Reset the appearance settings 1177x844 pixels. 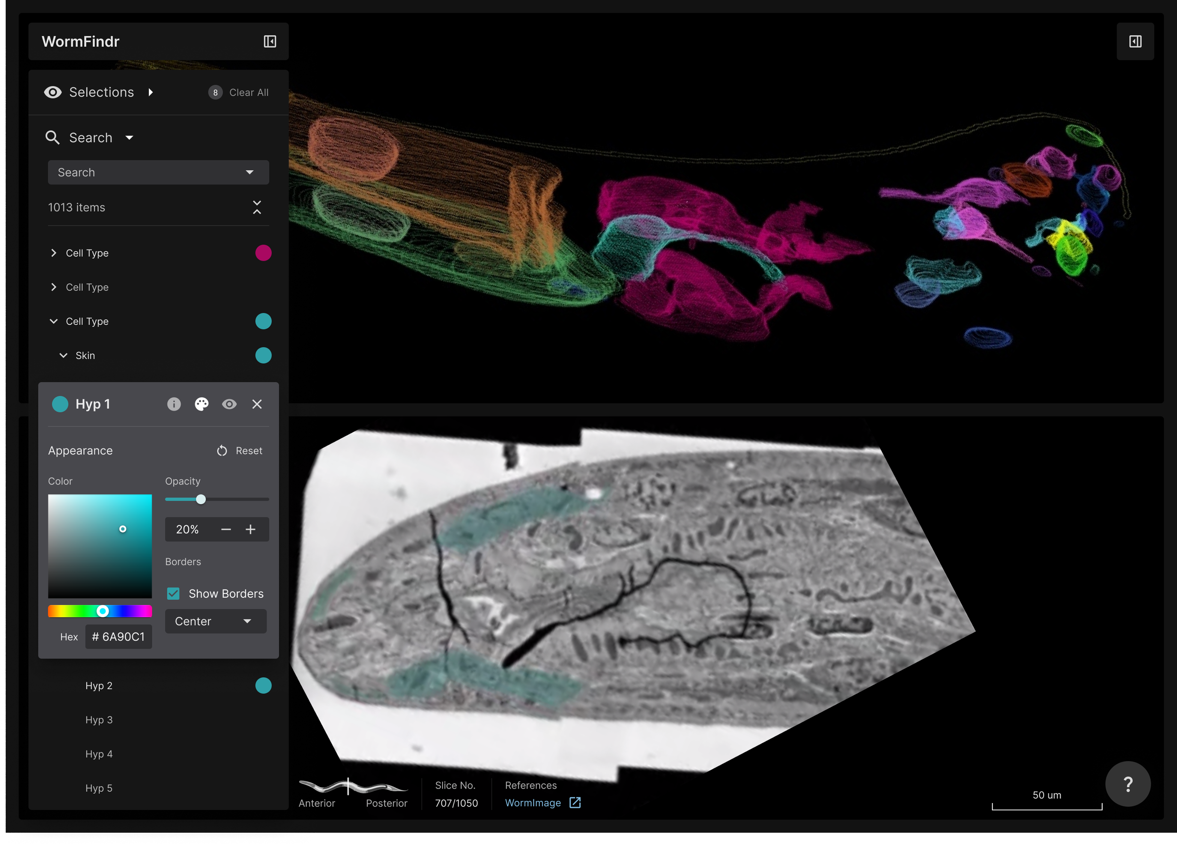point(240,450)
